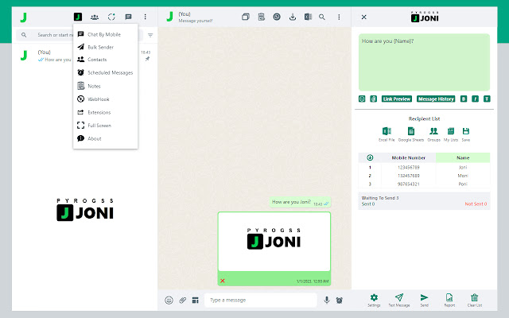Click the template icon below message box
Viewport: 509px width, 318px height.
[362, 99]
